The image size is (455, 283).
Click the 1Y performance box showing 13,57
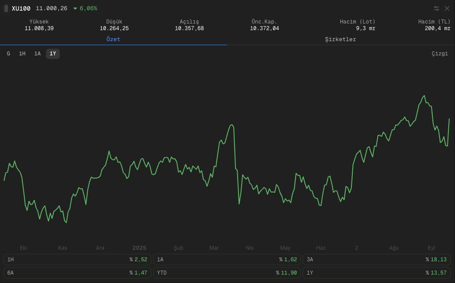click(377, 273)
